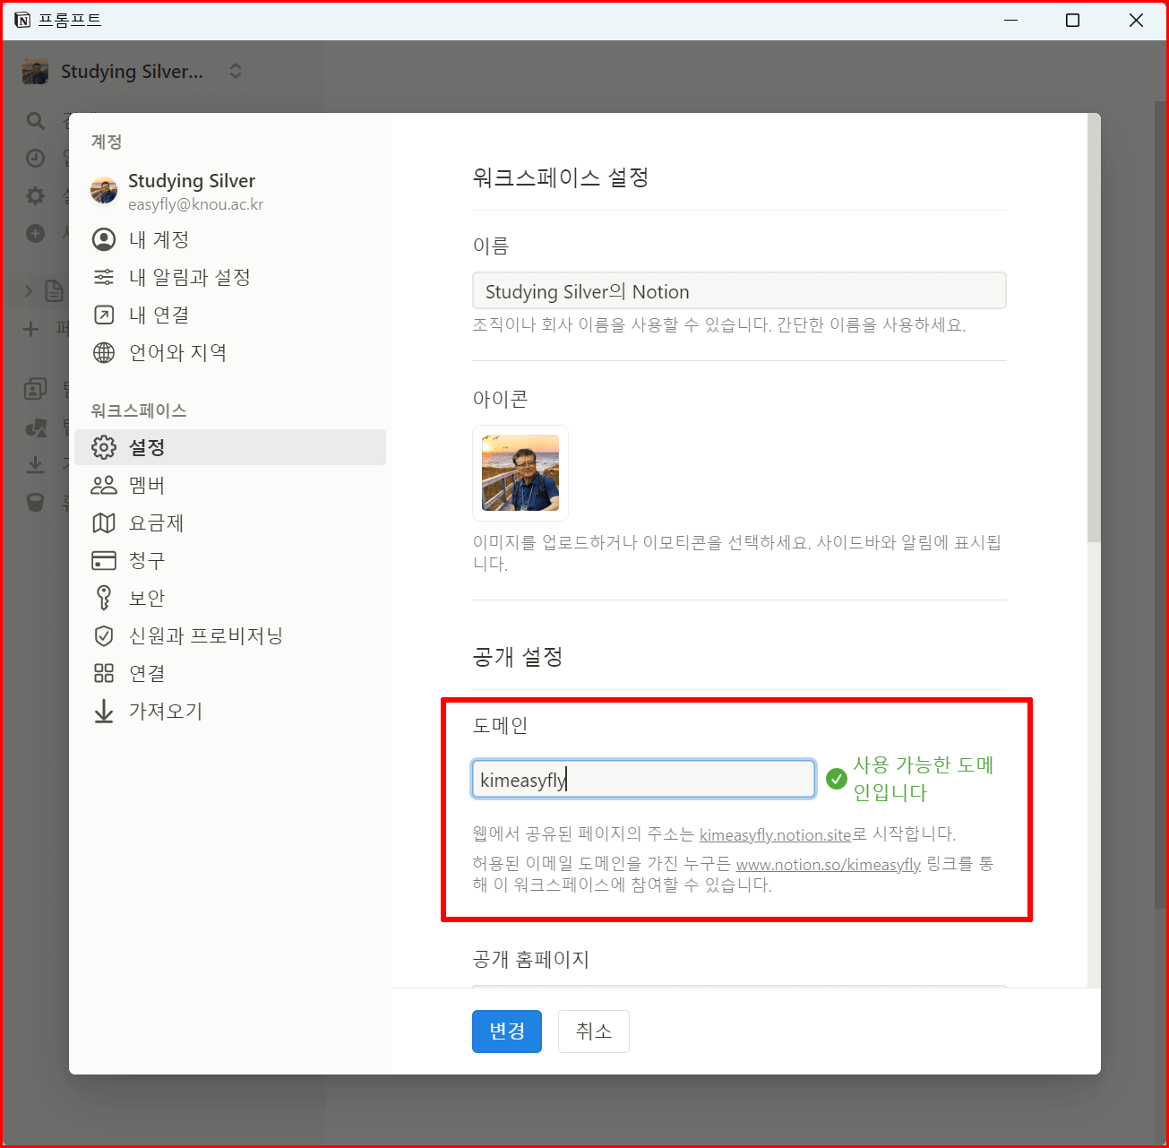Click the people icon beside 멤버

[x=104, y=485]
